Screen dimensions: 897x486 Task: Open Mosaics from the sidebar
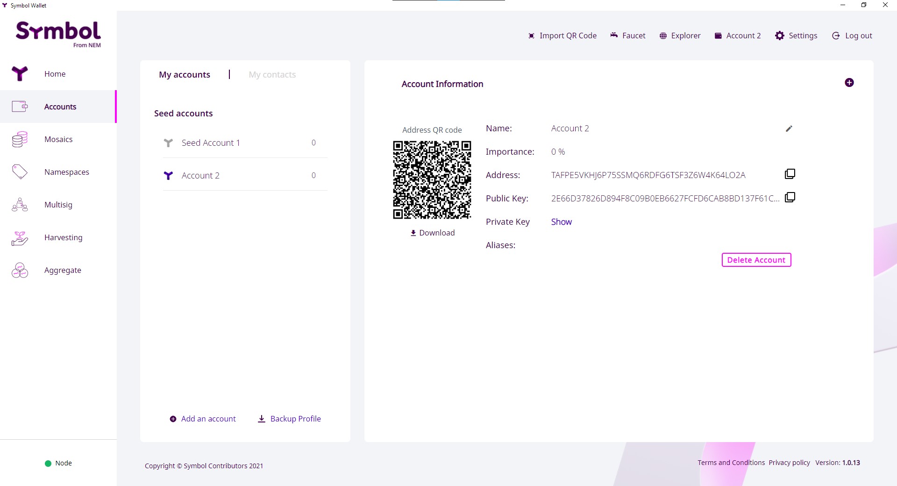tap(58, 139)
